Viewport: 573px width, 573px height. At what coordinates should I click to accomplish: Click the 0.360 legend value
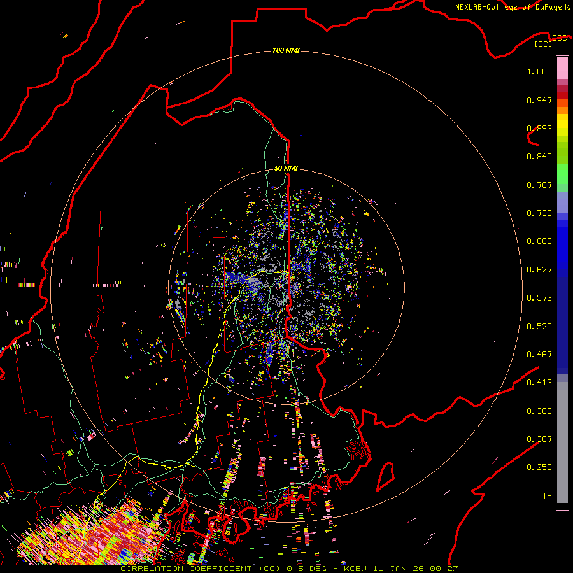pyautogui.click(x=539, y=411)
